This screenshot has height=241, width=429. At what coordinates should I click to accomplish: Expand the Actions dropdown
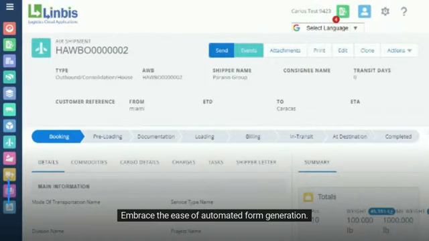400,51
